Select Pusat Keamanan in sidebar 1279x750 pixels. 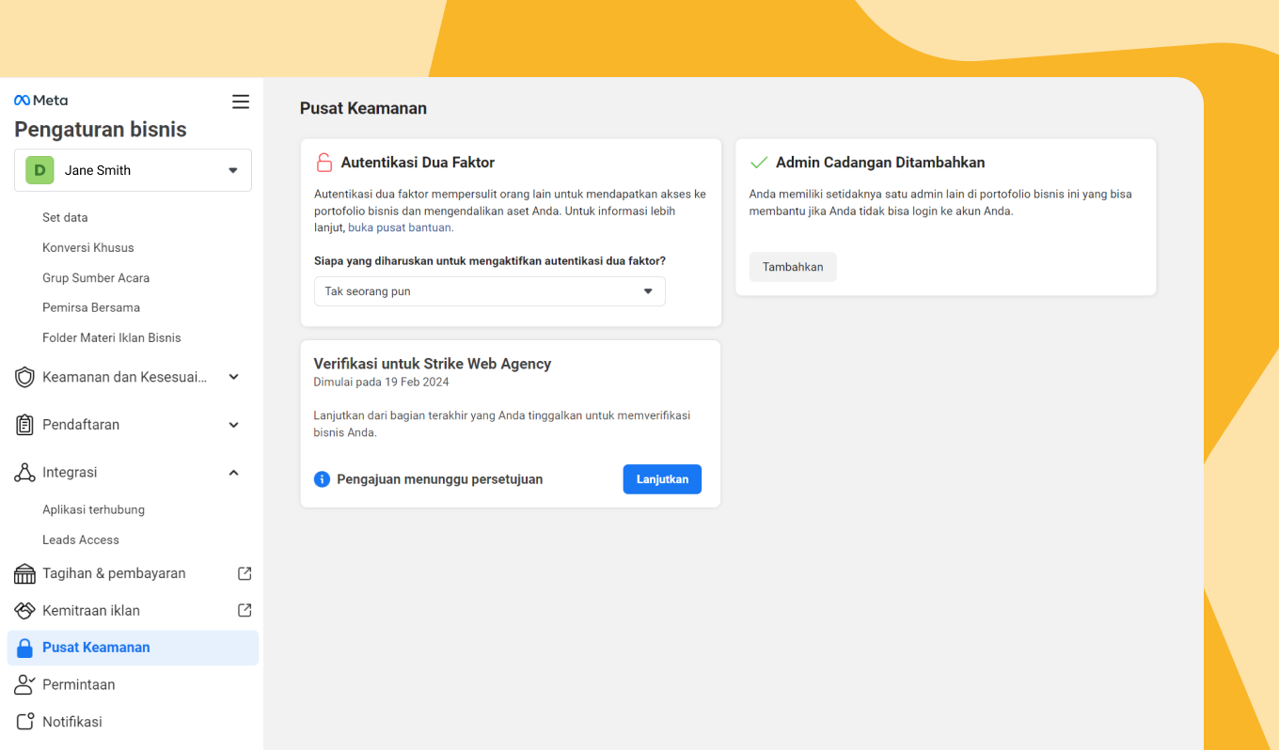coord(133,648)
